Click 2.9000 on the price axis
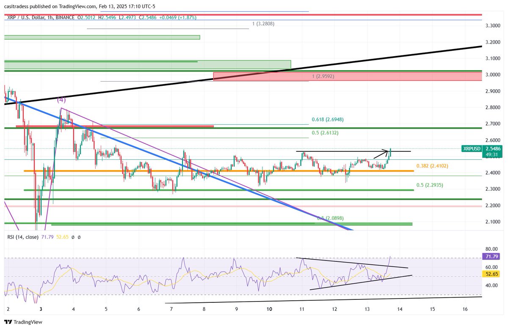Image resolution: width=508 pixels, height=329 pixels. tap(492, 91)
